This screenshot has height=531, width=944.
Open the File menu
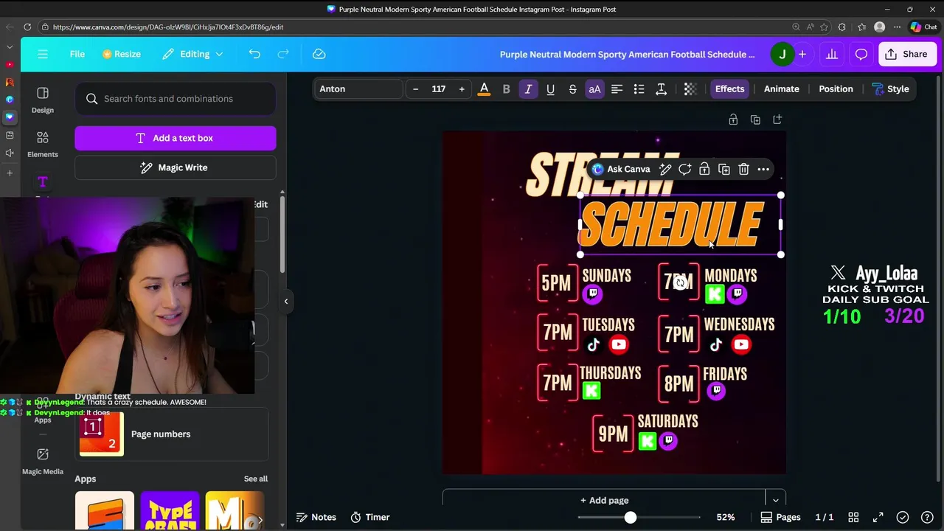(x=77, y=54)
